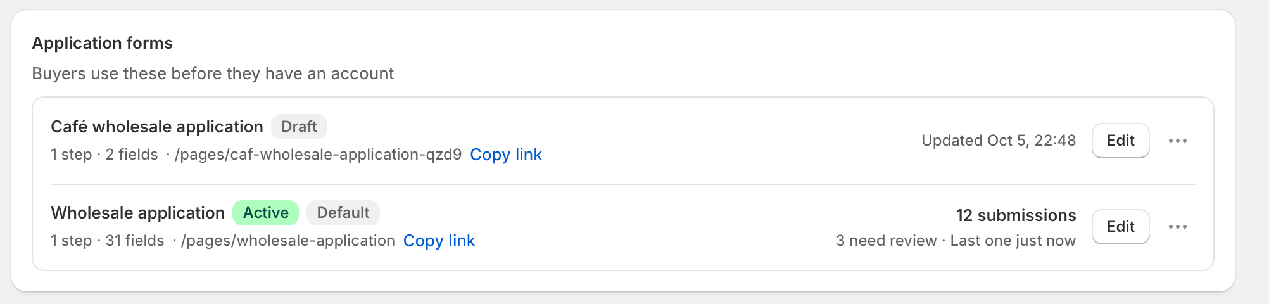The width and height of the screenshot is (1269, 304).
Task: Click the Default badge
Action: (343, 213)
